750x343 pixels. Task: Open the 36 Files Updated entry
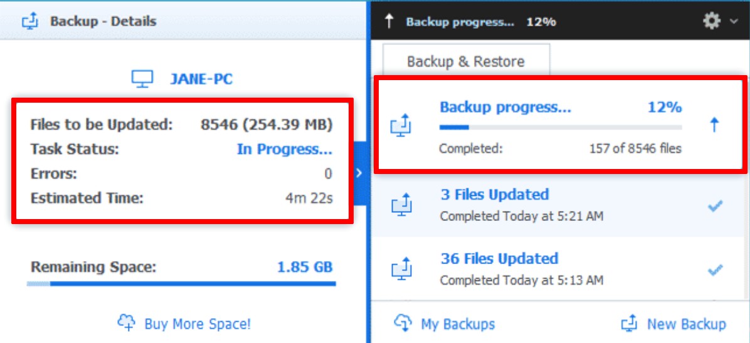tap(499, 259)
